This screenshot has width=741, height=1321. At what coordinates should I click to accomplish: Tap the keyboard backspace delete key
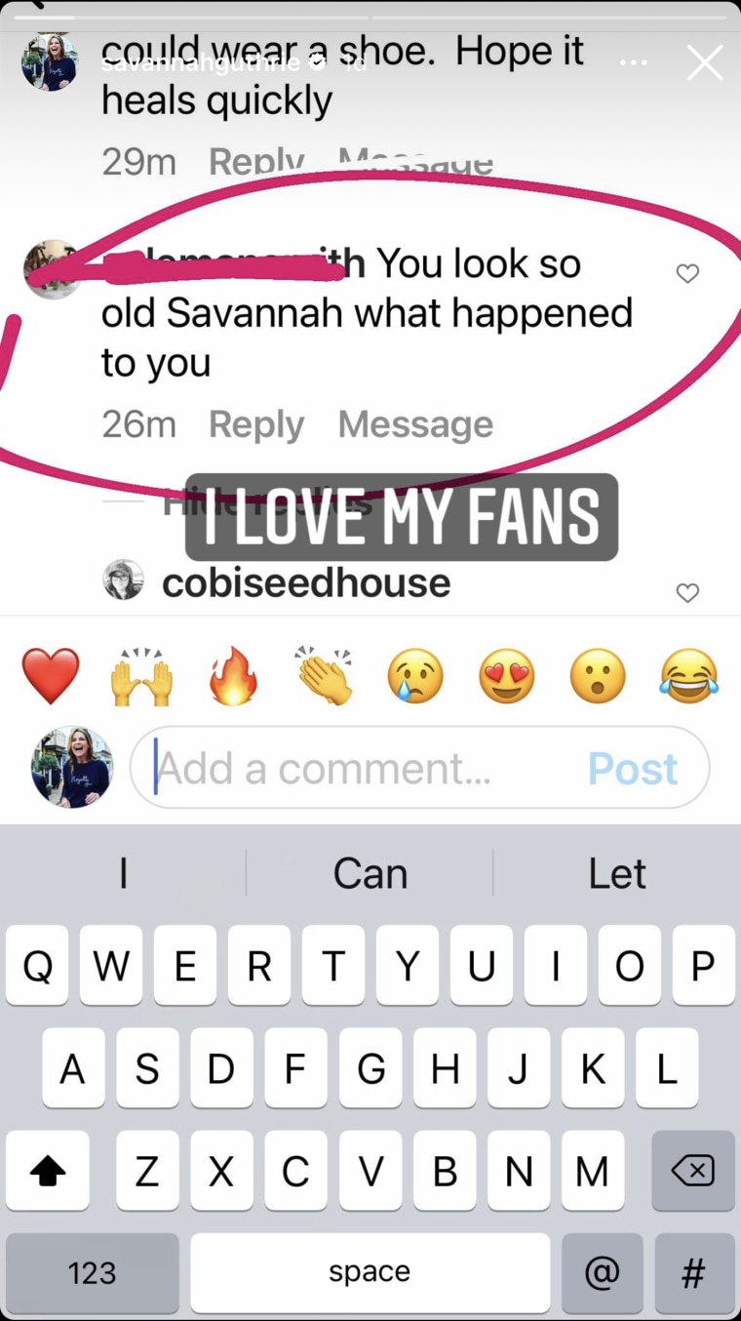click(x=693, y=1171)
